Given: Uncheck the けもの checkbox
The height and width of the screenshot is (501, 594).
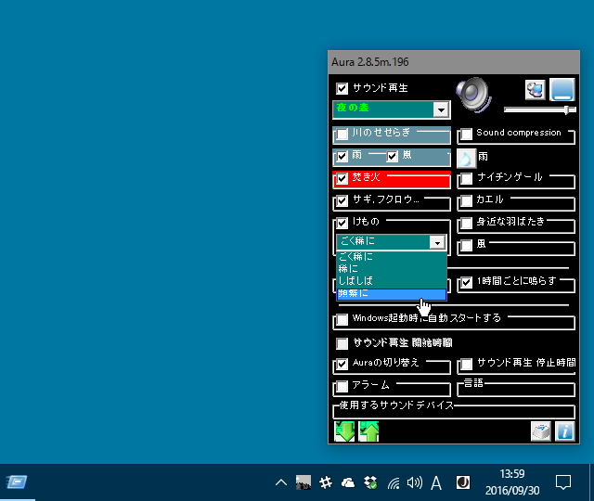Looking at the screenshot, I should 342,223.
